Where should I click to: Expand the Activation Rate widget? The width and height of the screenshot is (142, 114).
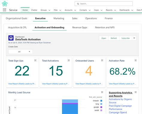(x=136, y=60)
